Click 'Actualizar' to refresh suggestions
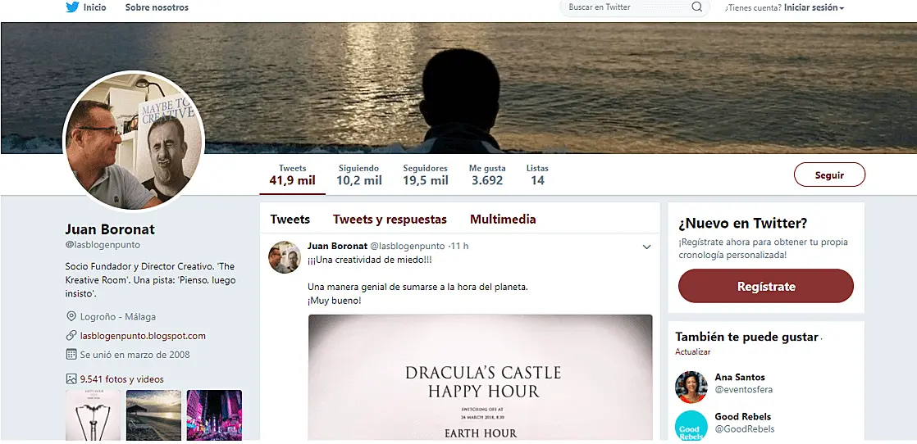The width and height of the screenshot is (917, 444). coord(692,352)
